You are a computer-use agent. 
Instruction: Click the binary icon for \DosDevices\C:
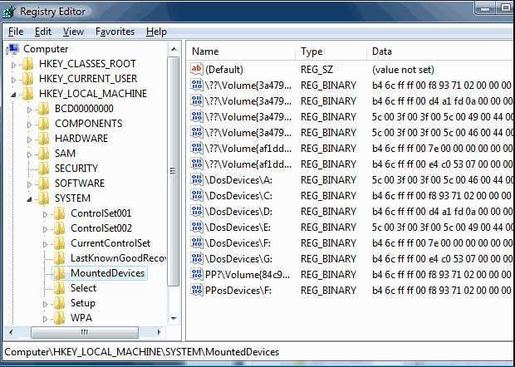pyautogui.click(x=196, y=195)
